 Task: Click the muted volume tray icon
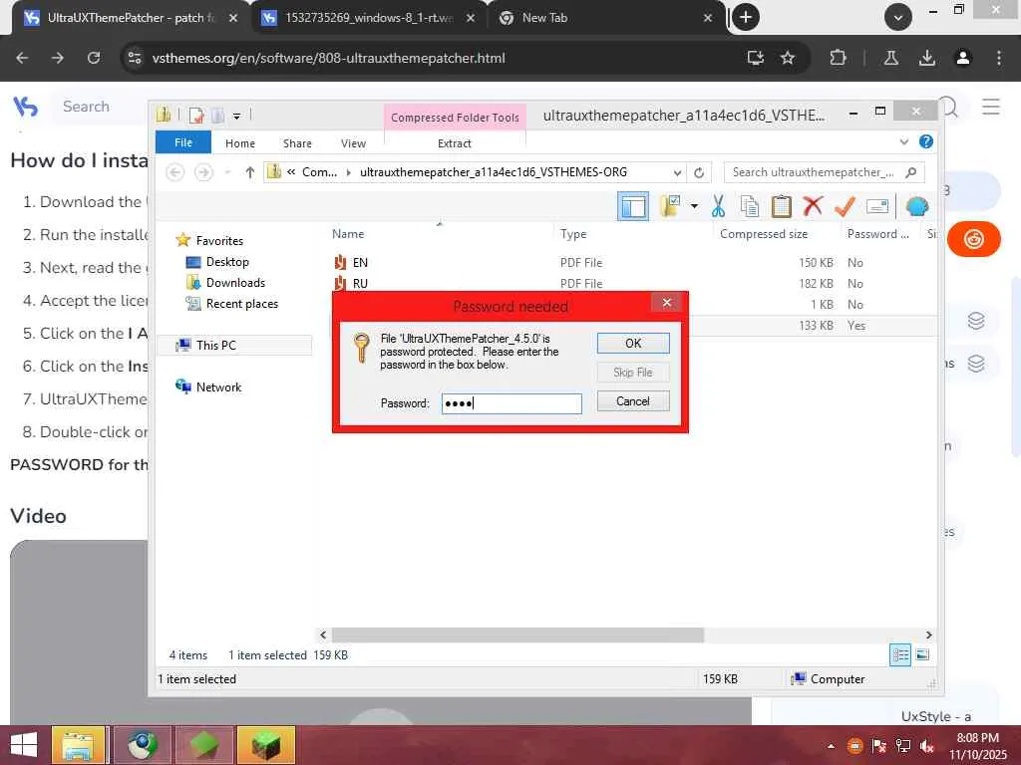pyautogui.click(x=927, y=745)
